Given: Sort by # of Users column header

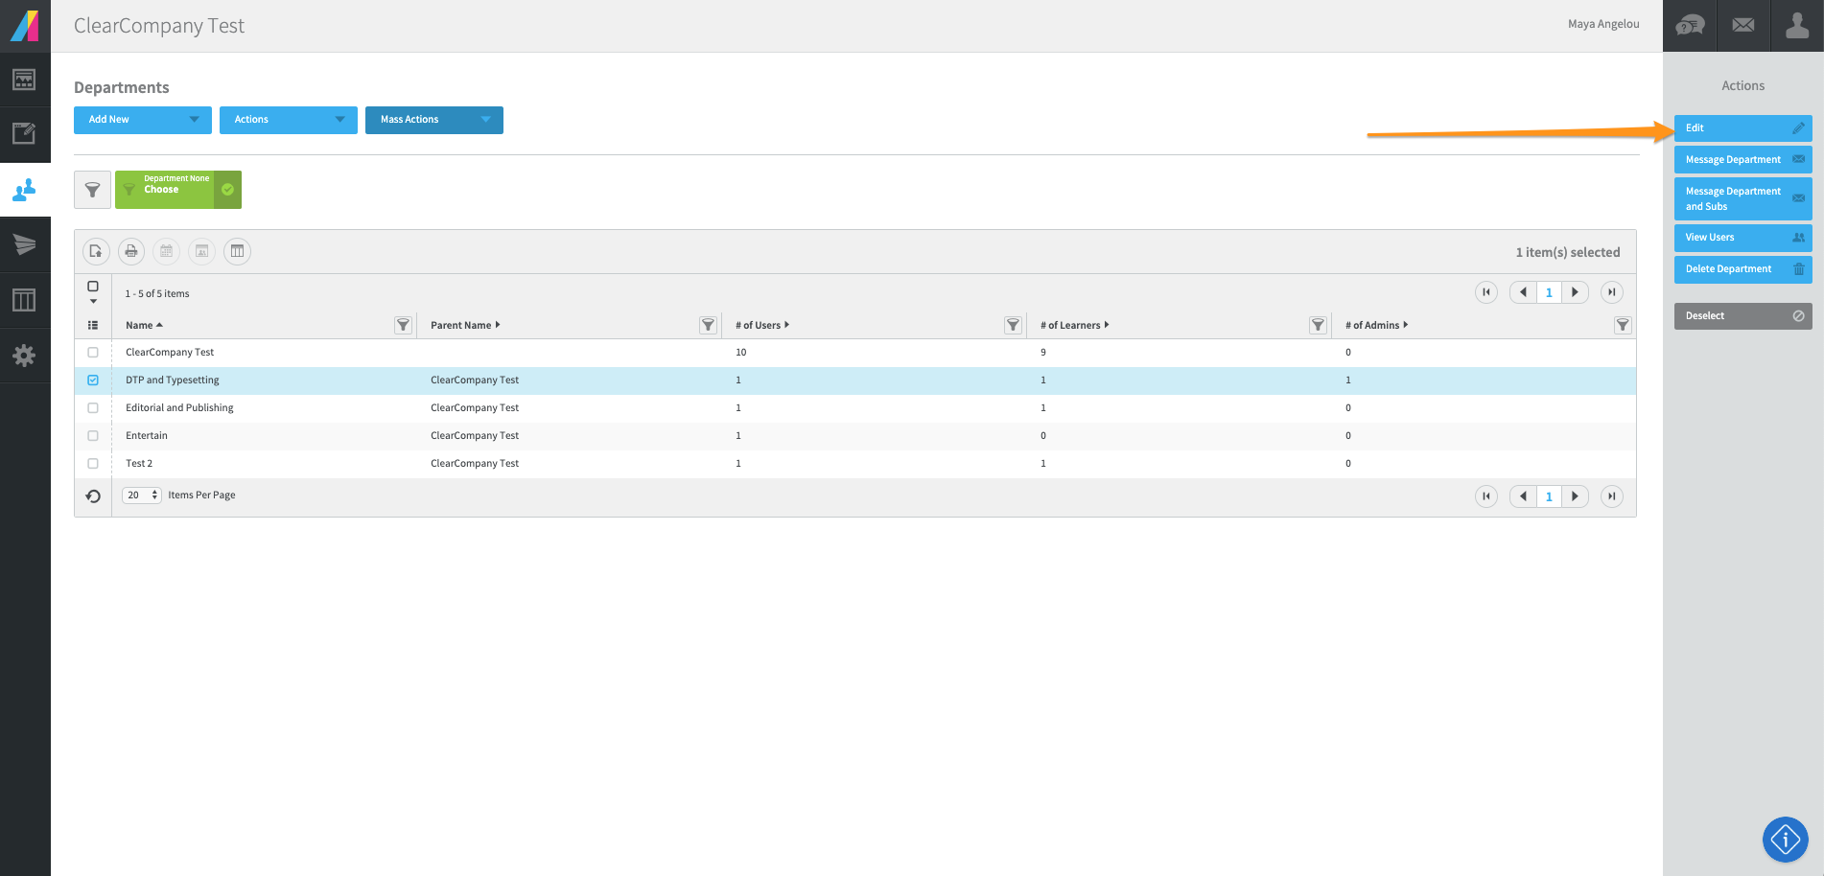Looking at the screenshot, I should tap(762, 326).
